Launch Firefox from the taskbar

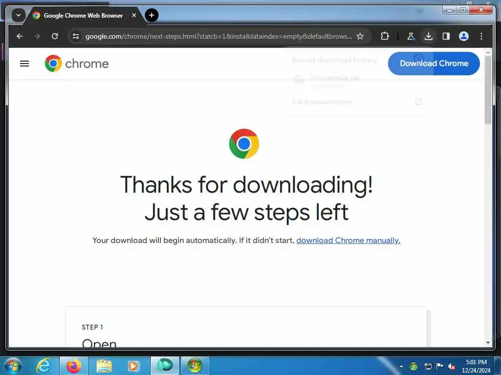73,366
